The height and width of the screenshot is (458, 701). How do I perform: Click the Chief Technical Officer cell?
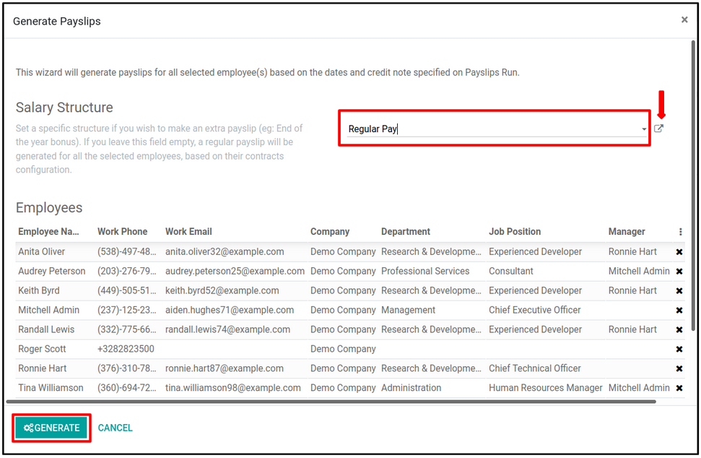[x=535, y=368]
